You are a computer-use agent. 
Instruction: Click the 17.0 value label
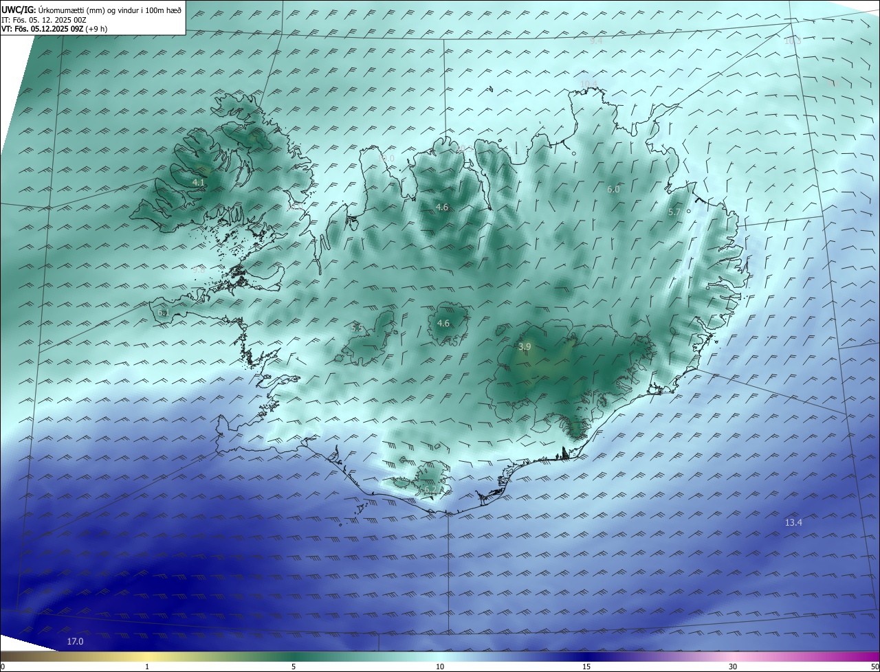75,642
